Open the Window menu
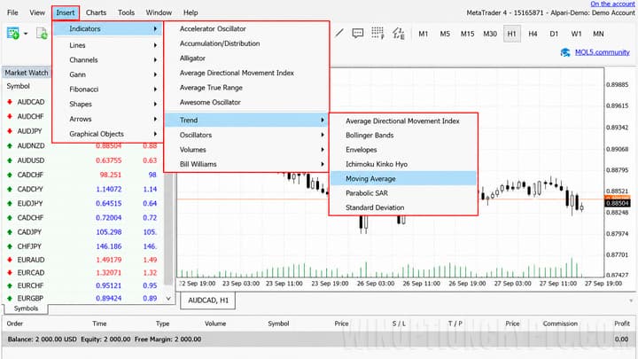638x359 pixels. [x=159, y=12]
